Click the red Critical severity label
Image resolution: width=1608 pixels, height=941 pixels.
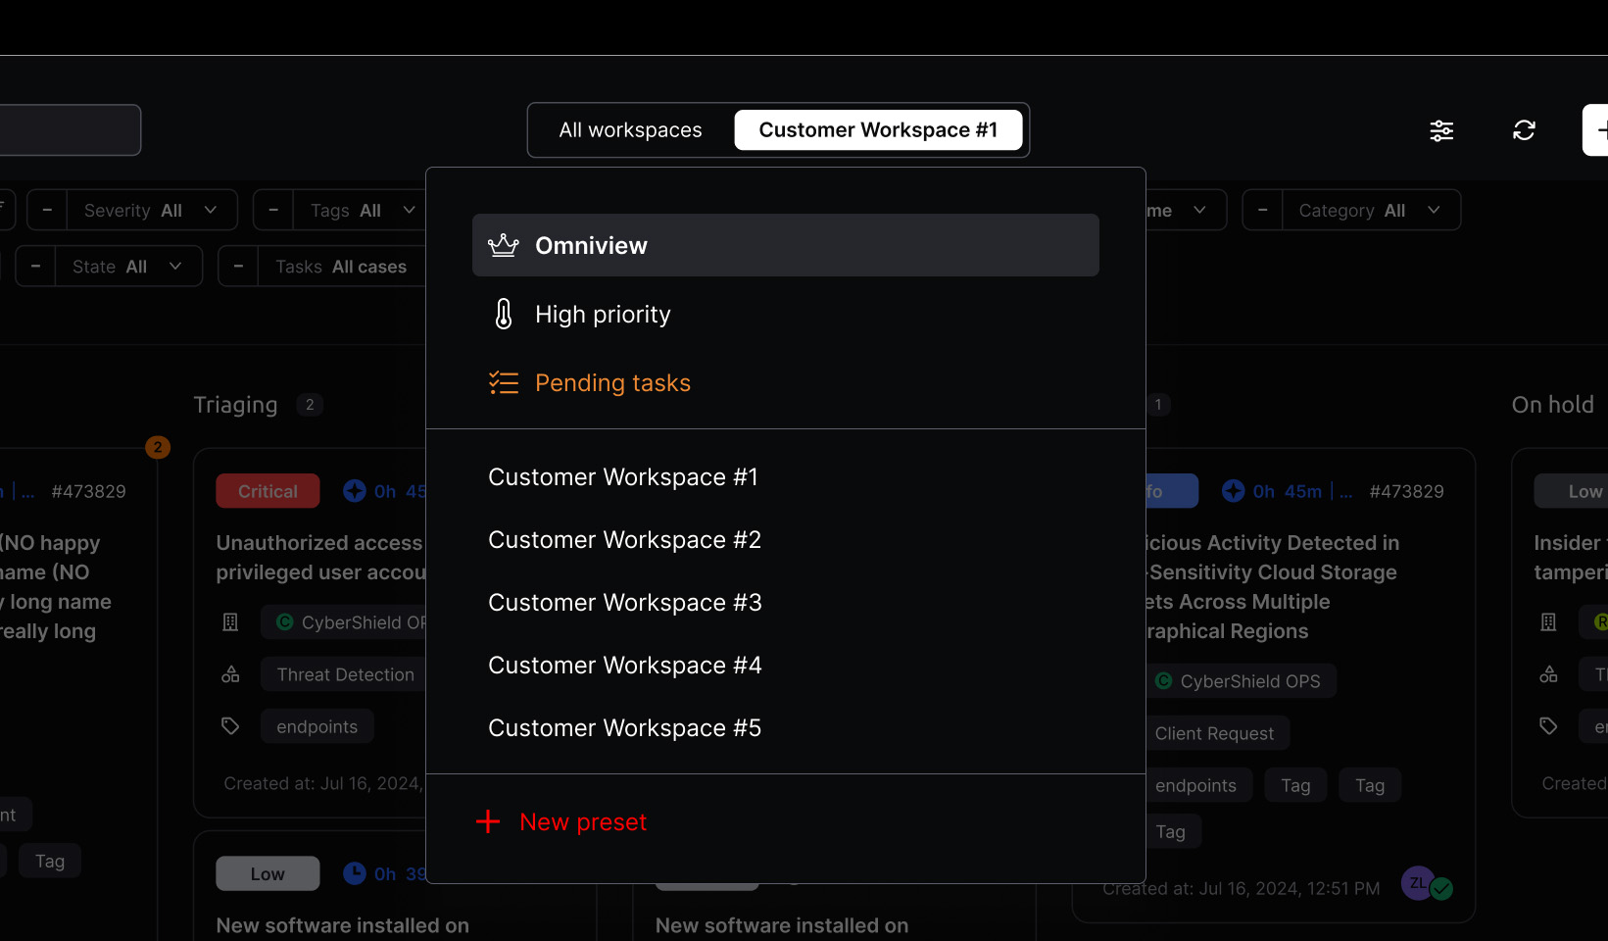coord(268,491)
